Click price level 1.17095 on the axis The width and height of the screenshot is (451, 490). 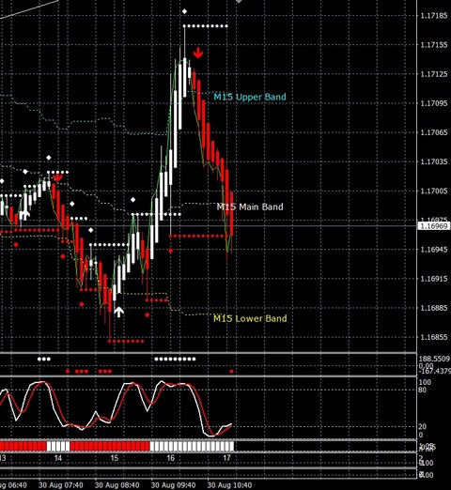pyautogui.click(x=433, y=103)
